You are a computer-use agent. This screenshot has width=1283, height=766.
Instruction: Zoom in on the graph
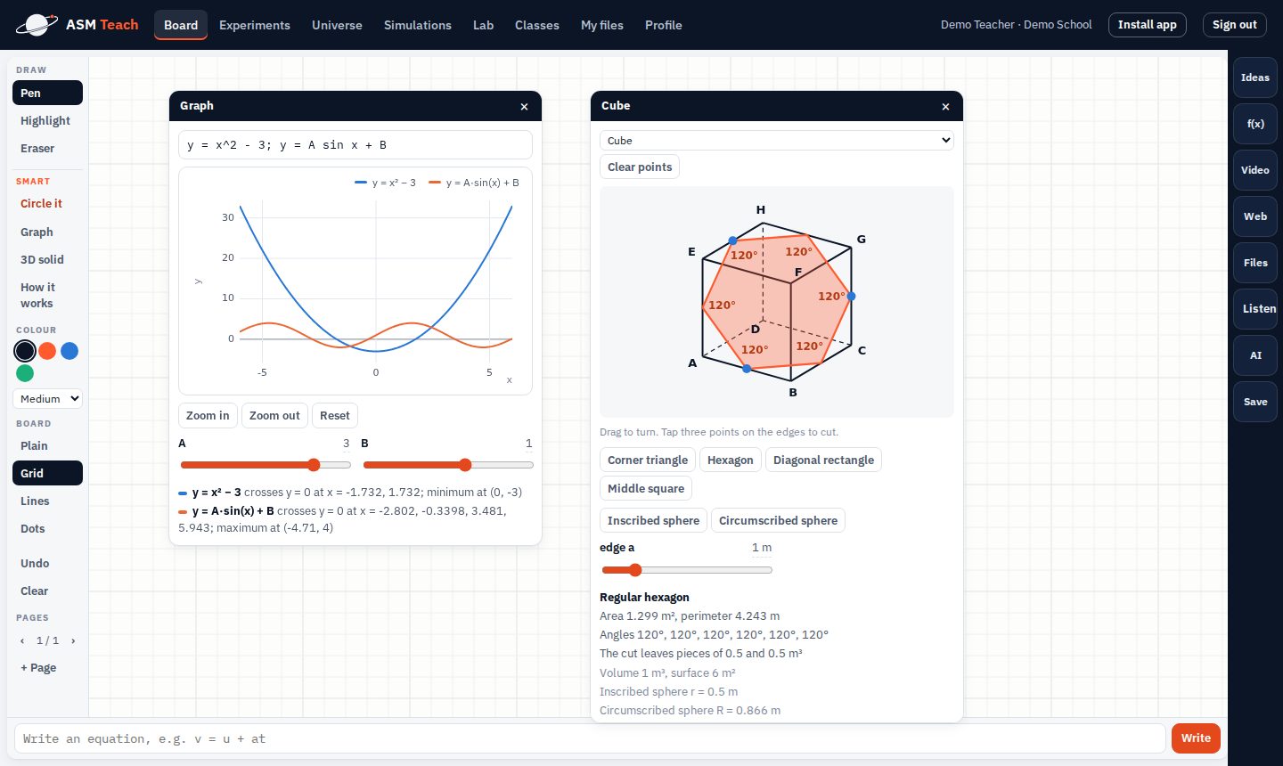point(208,415)
